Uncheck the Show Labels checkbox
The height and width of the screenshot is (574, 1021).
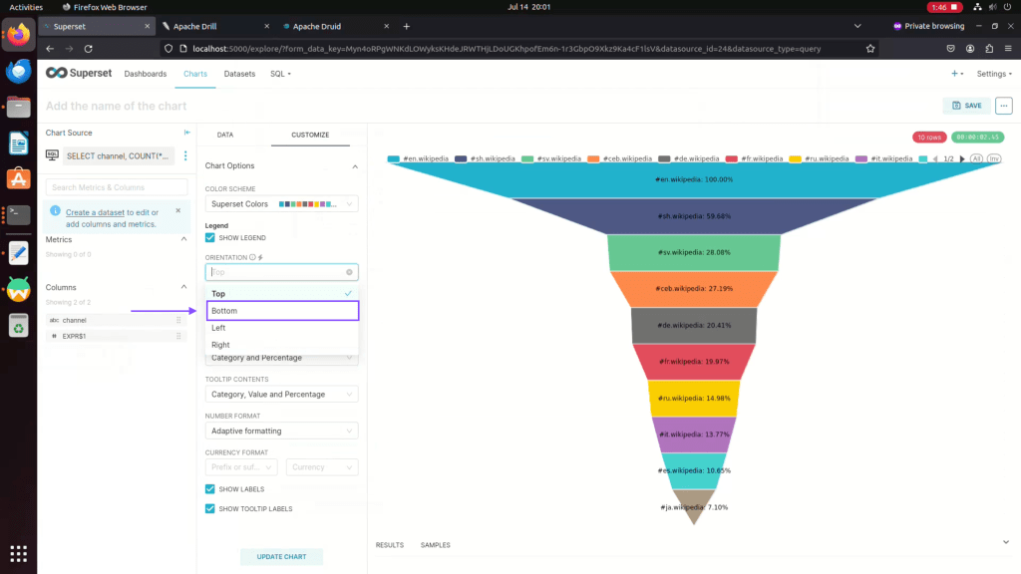(210, 489)
